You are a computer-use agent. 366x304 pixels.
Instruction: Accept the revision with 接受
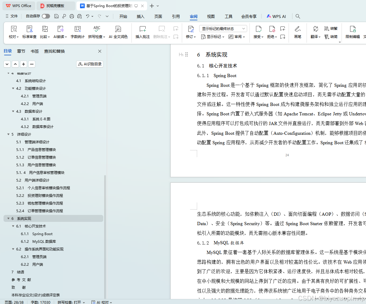(x=258, y=32)
